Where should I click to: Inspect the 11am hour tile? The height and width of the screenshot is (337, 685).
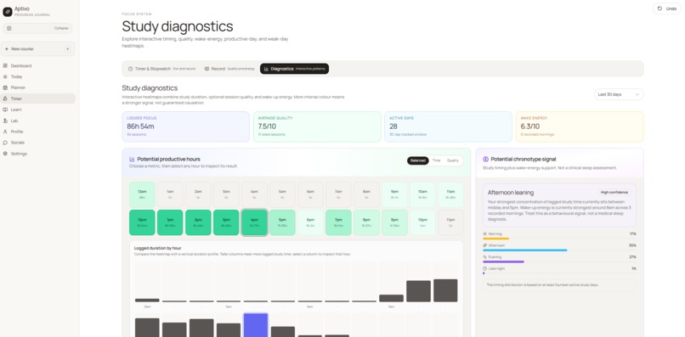click(450, 194)
